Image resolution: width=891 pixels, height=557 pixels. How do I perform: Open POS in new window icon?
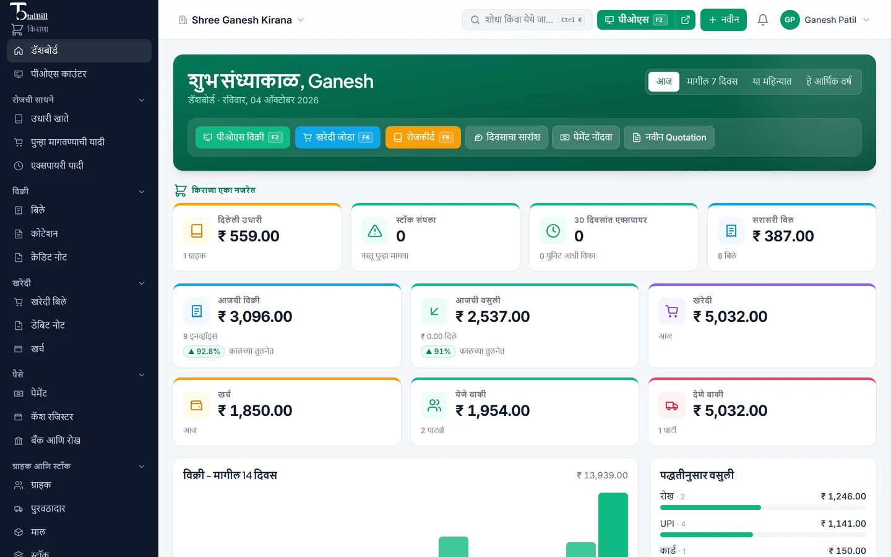coord(686,20)
